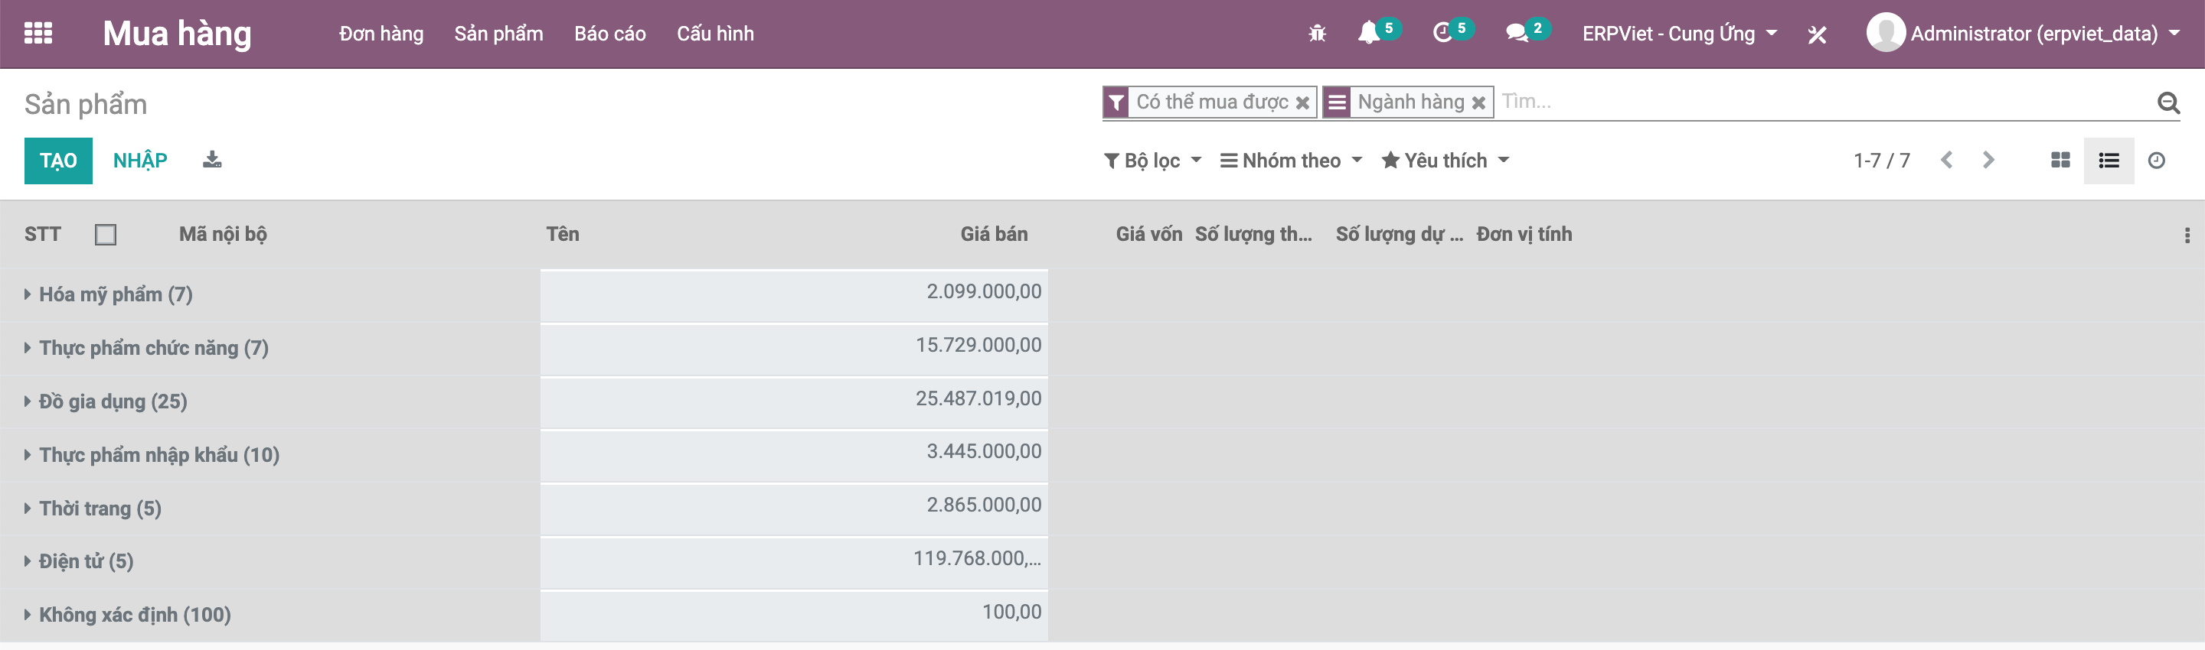
Task: Click the '1-7 / 7' pager counter
Action: (1881, 161)
